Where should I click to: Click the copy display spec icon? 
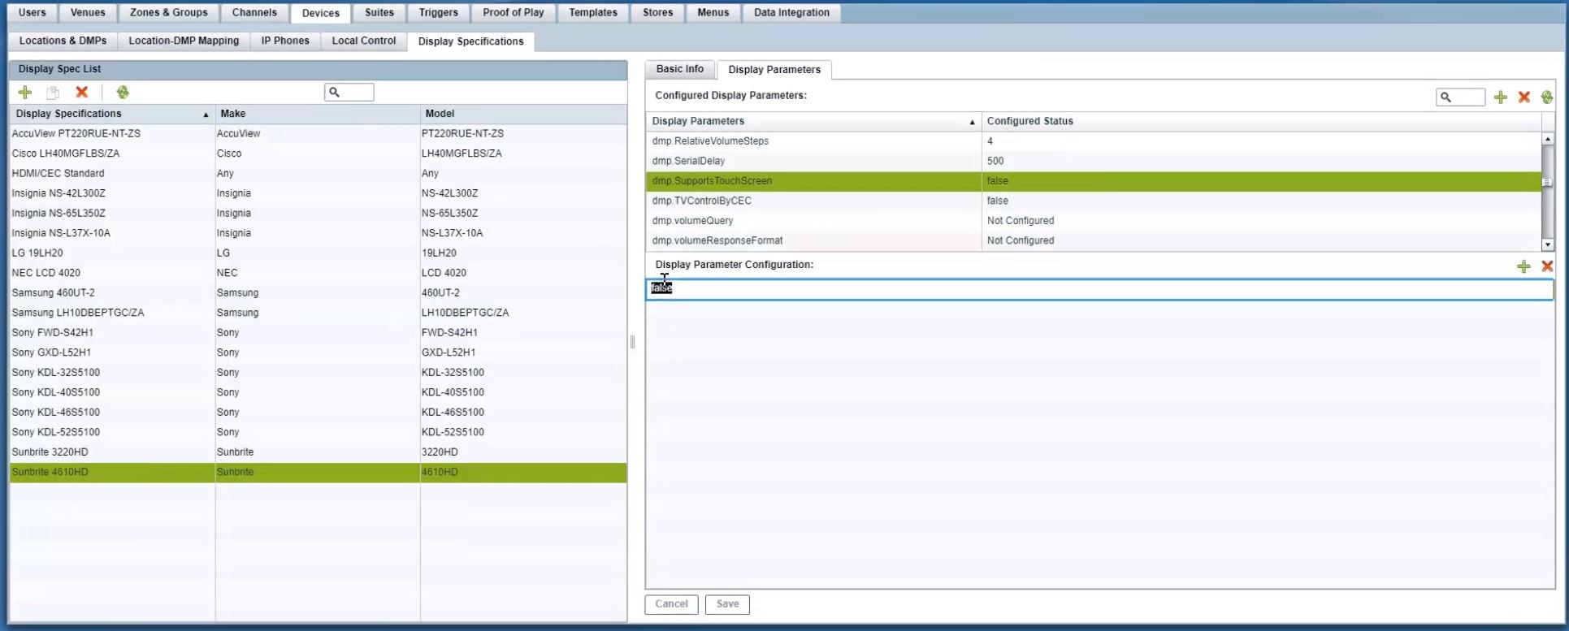(x=53, y=93)
